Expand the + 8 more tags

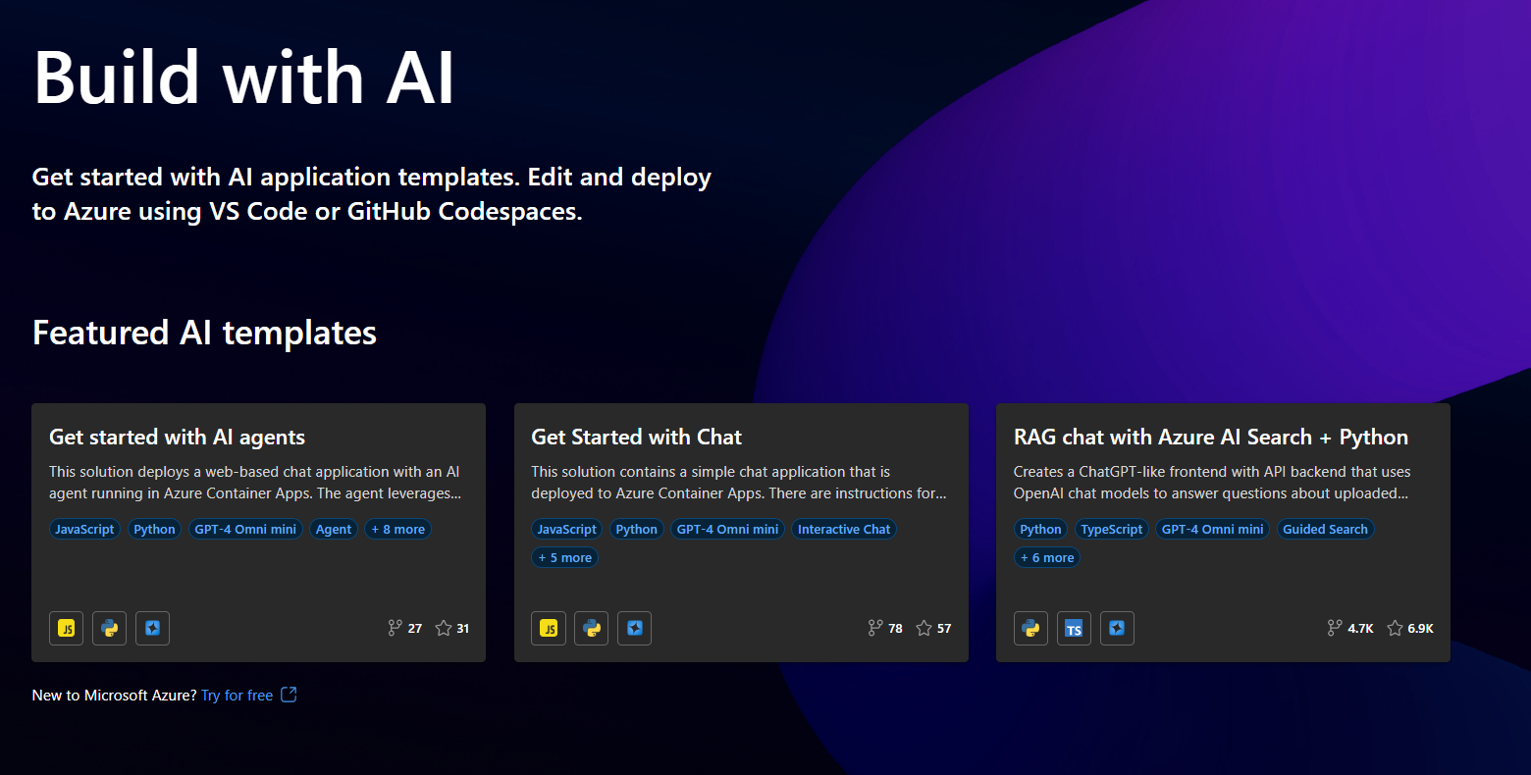click(397, 529)
